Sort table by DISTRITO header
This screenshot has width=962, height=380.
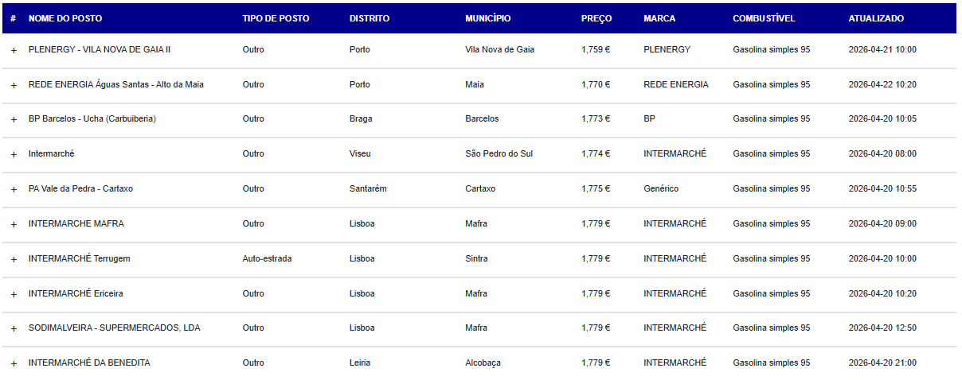(370, 18)
